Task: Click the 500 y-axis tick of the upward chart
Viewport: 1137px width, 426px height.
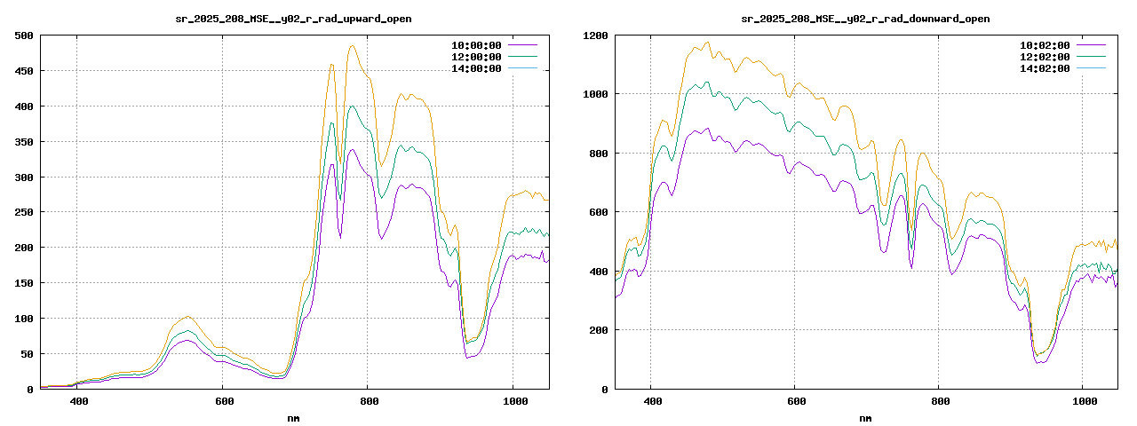Action: pos(25,35)
